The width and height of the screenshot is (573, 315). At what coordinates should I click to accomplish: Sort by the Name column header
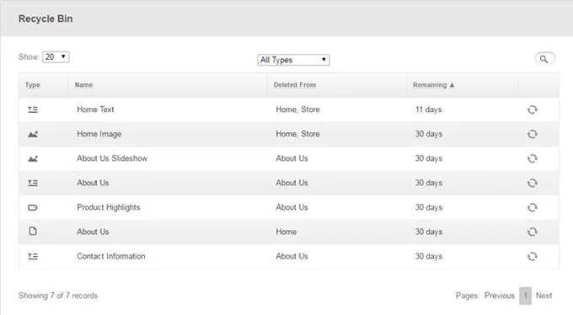click(83, 85)
